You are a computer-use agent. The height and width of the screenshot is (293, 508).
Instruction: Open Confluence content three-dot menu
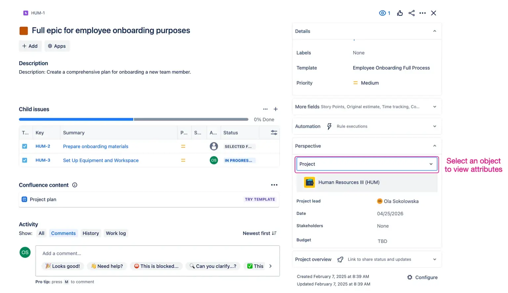click(274, 185)
